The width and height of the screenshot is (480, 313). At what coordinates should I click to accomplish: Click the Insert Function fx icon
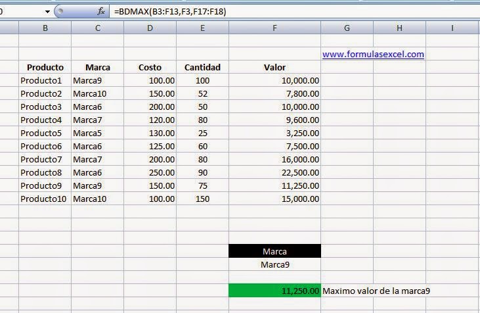click(100, 11)
